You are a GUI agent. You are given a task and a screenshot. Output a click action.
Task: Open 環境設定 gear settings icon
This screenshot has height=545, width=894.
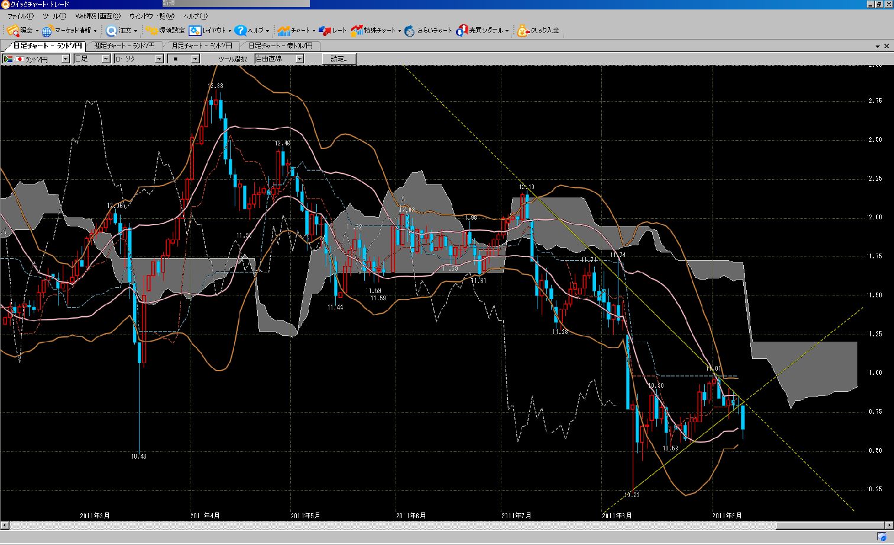(152, 31)
